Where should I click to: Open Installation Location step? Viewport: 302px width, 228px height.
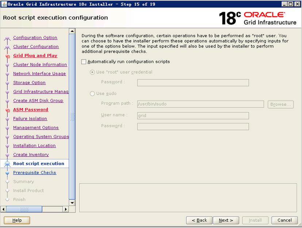tap(34, 146)
